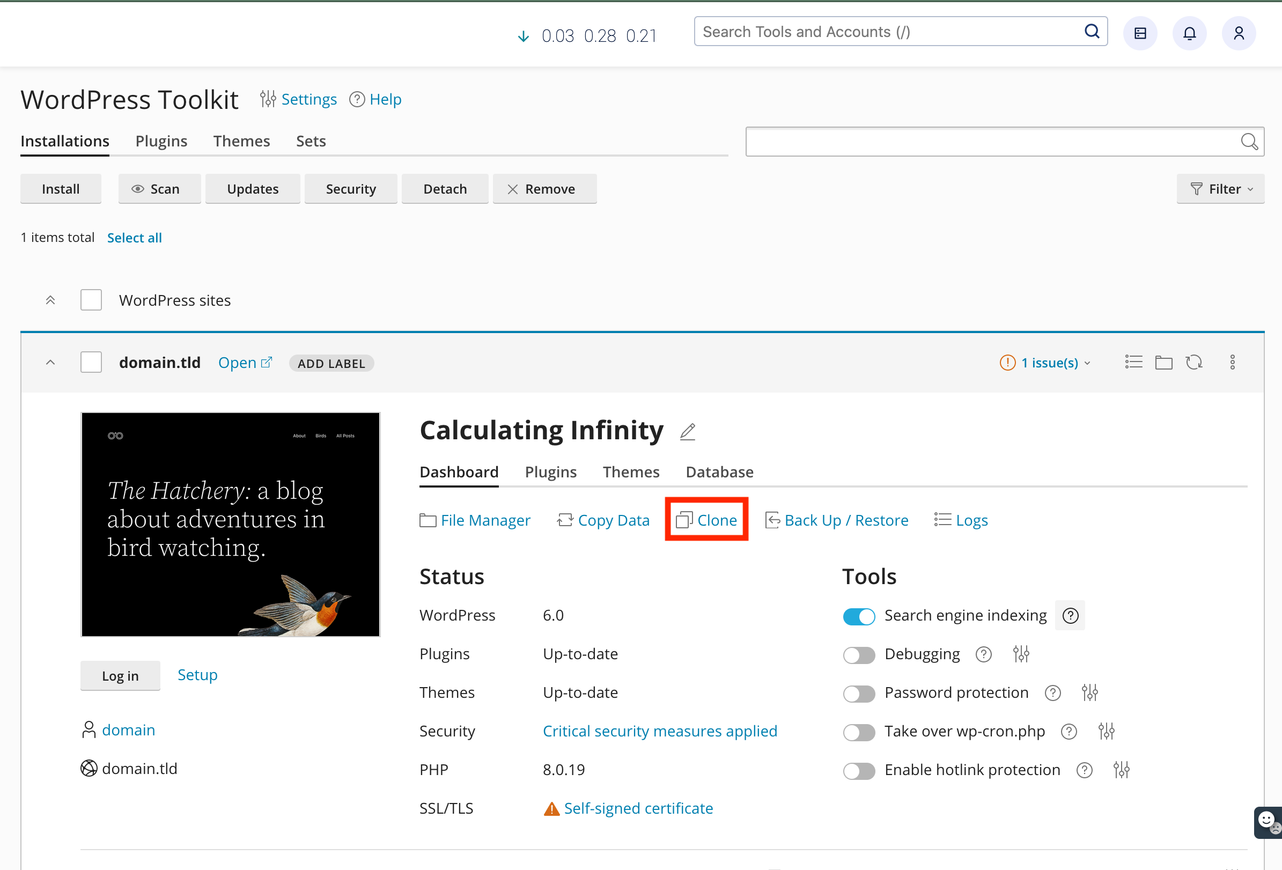Image resolution: width=1282 pixels, height=870 pixels.
Task: Switch to the top Plugins tab
Action: [x=161, y=141]
